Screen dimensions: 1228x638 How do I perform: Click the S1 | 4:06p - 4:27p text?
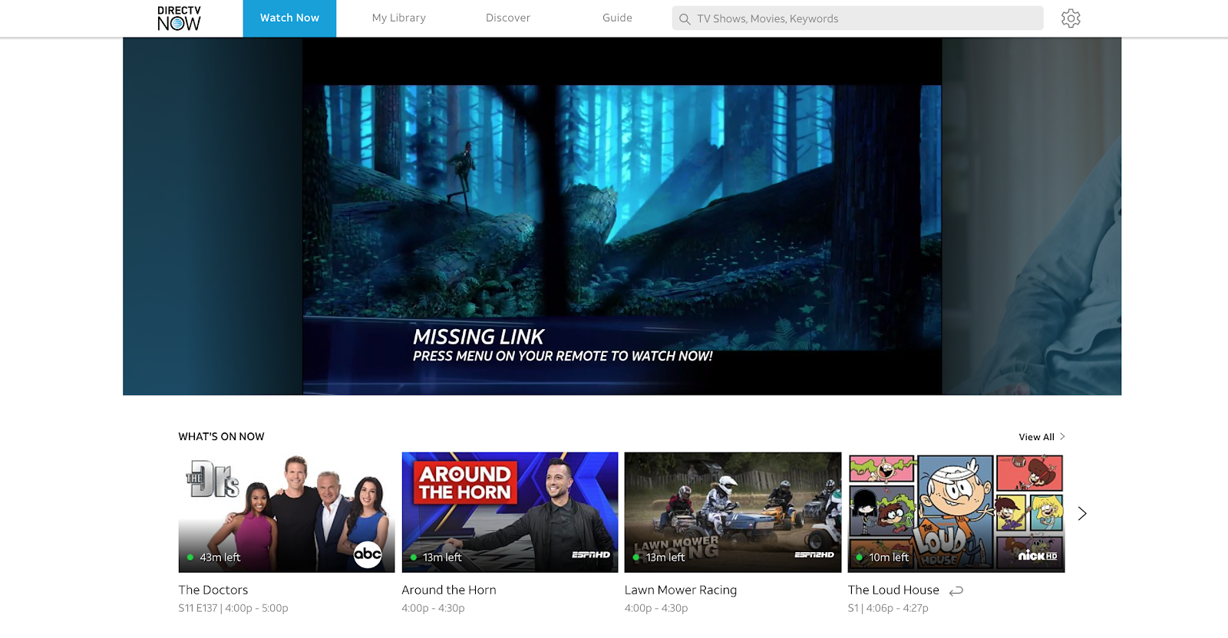tap(888, 608)
